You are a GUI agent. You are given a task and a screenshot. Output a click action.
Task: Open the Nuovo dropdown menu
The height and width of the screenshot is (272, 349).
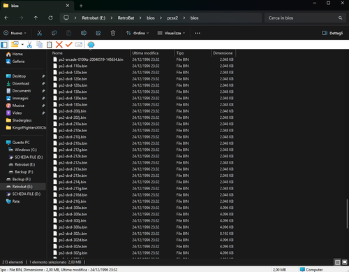15,33
